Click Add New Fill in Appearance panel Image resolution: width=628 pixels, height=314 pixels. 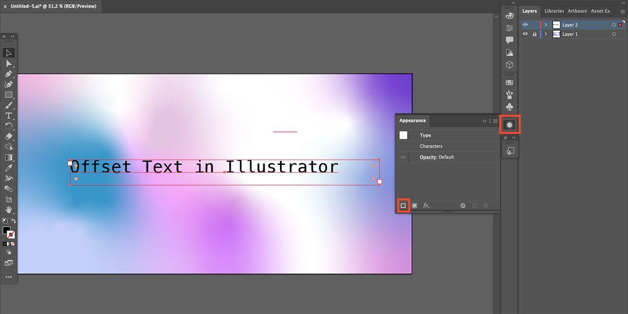coord(414,206)
